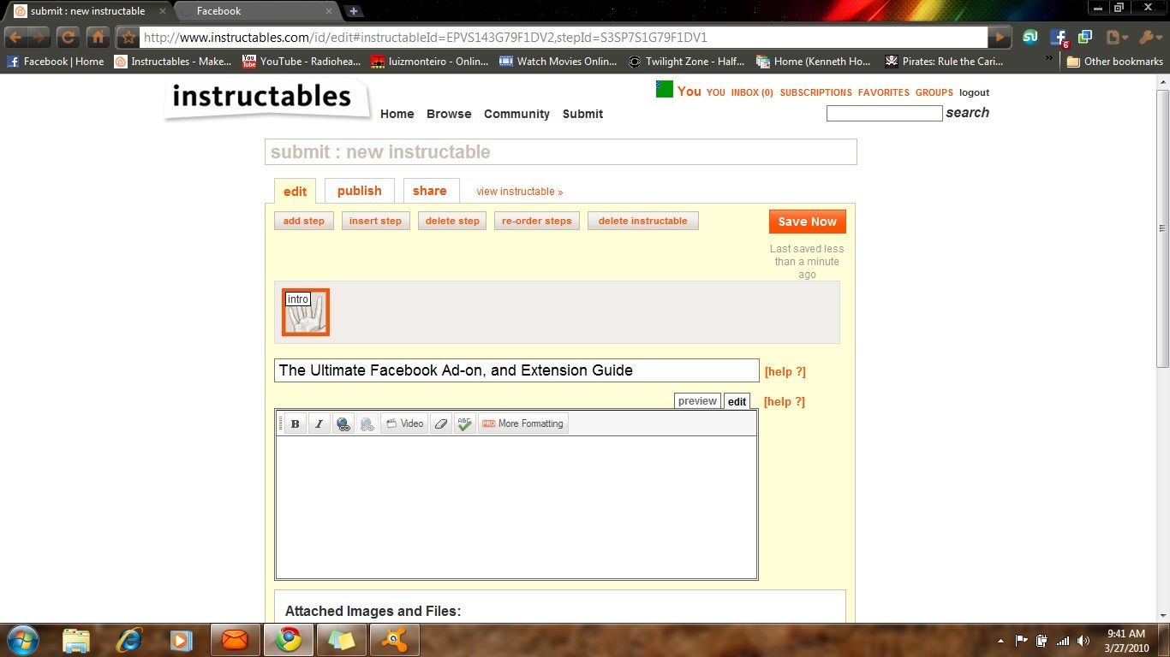1170x657 pixels.
Task: Apply bold formatting in the editor
Action: [294, 423]
